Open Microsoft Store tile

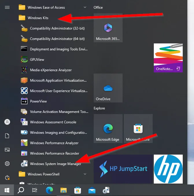pyautogui.click(x=138, y=129)
